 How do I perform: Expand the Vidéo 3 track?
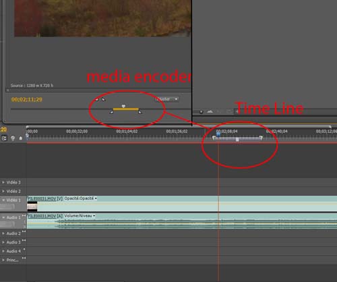pyautogui.click(x=3, y=182)
